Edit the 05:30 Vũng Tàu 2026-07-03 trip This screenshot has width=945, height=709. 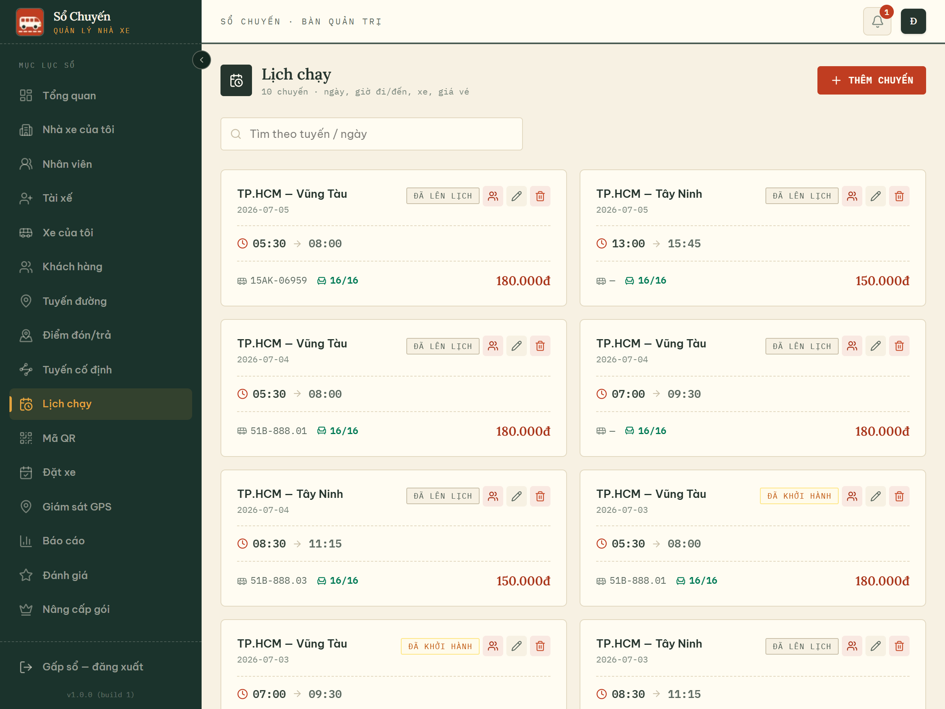point(875,496)
